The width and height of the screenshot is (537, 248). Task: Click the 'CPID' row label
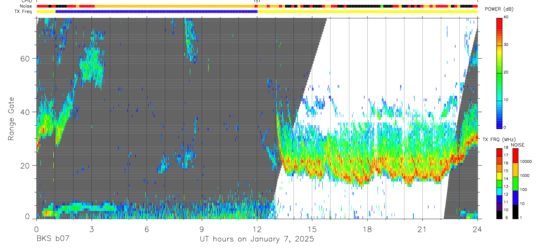click(27, 1)
